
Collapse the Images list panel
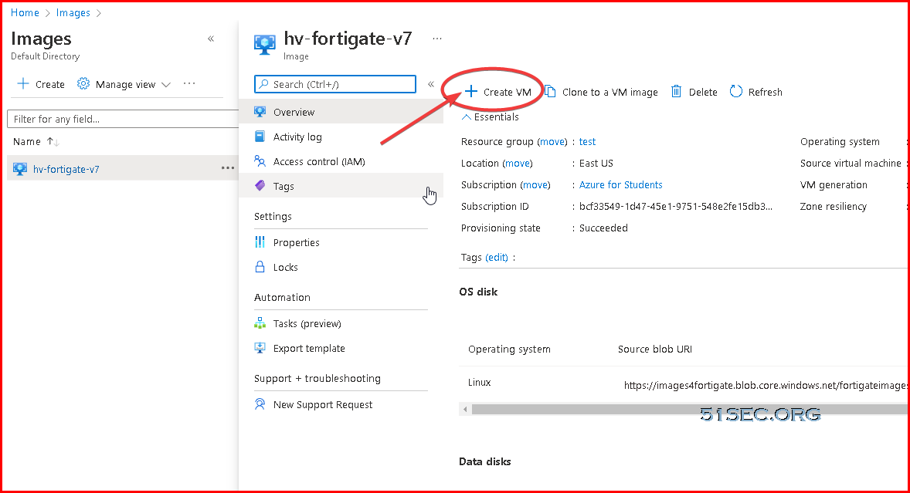(x=211, y=39)
